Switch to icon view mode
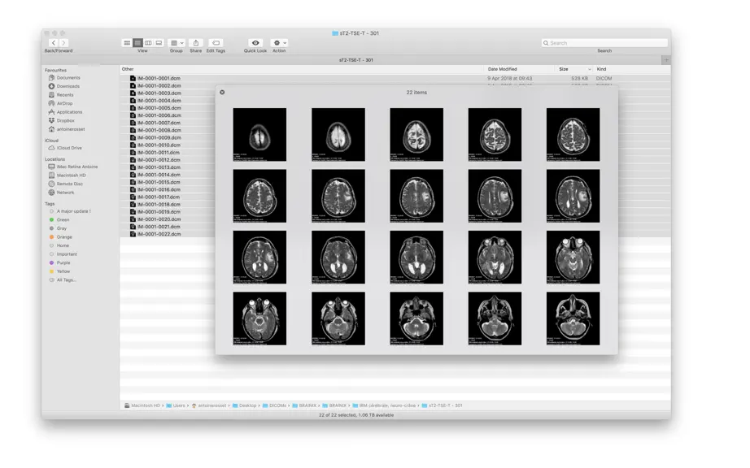This screenshot has height=468, width=750. click(127, 43)
